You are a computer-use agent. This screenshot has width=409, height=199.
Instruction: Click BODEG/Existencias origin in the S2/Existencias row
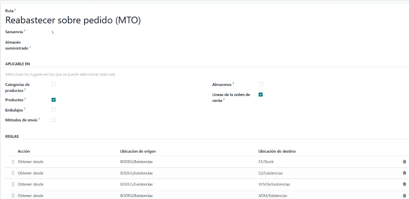[x=136, y=173]
